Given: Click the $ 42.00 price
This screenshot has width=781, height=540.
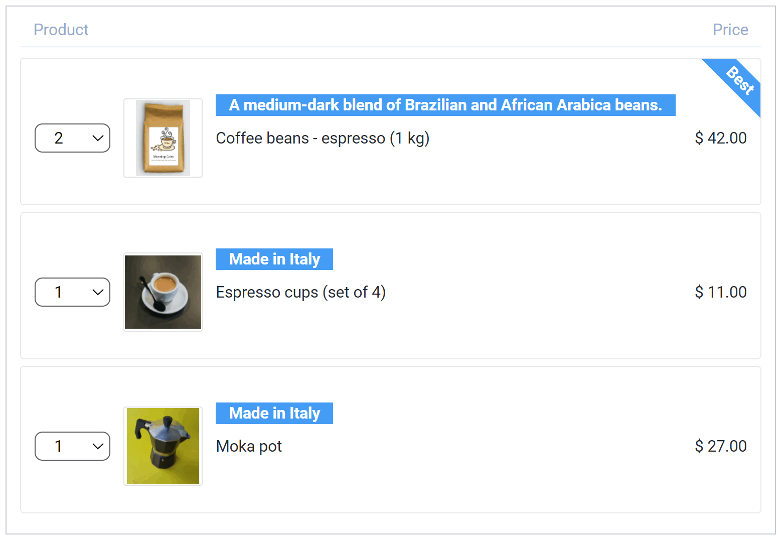Looking at the screenshot, I should click(x=721, y=138).
